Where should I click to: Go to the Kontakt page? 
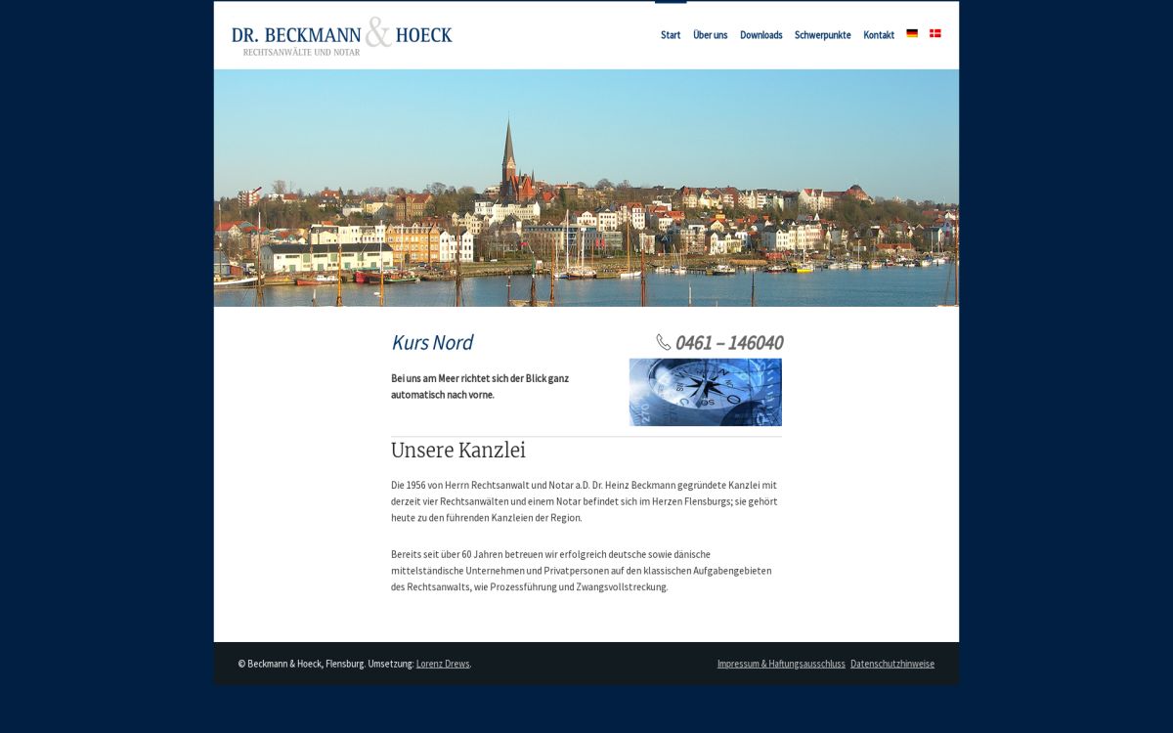tap(879, 35)
